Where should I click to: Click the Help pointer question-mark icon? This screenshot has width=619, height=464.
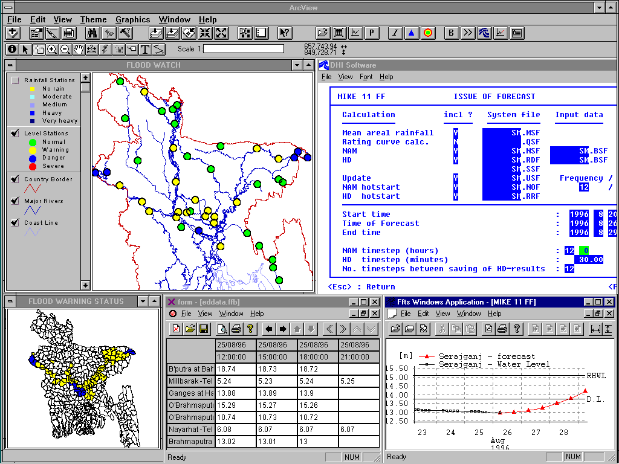284,33
